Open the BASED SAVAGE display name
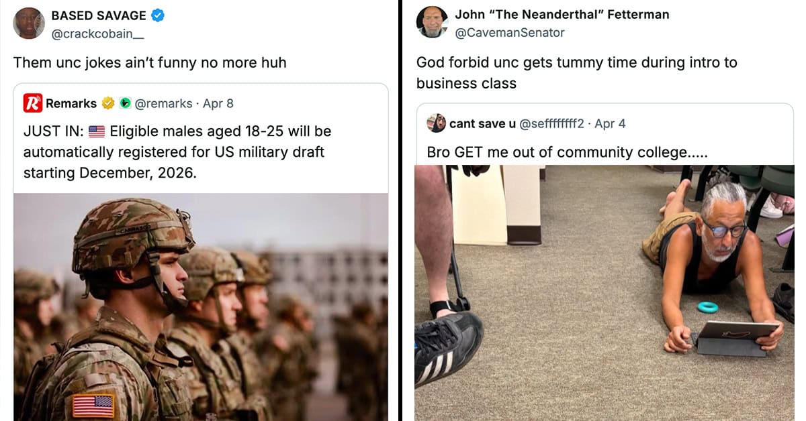The height and width of the screenshot is (421, 806). pyautogui.click(x=98, y=15)
